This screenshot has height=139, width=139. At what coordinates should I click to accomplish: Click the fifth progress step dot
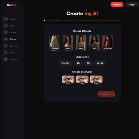[95, 20]
